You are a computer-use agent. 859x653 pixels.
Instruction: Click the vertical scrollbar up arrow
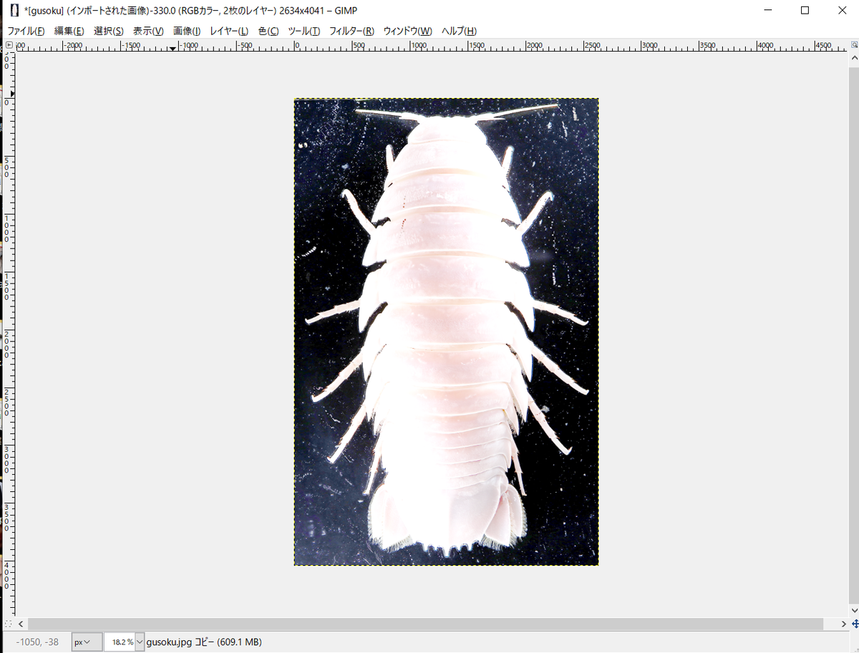854,57
